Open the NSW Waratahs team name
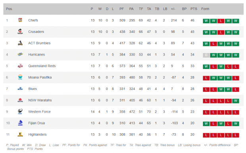 click(40, 100)
